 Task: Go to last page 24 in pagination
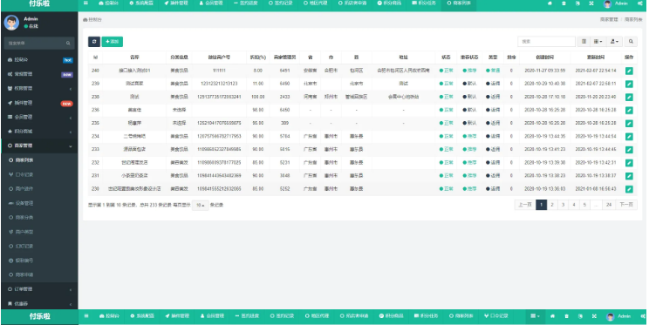[609, 205]
